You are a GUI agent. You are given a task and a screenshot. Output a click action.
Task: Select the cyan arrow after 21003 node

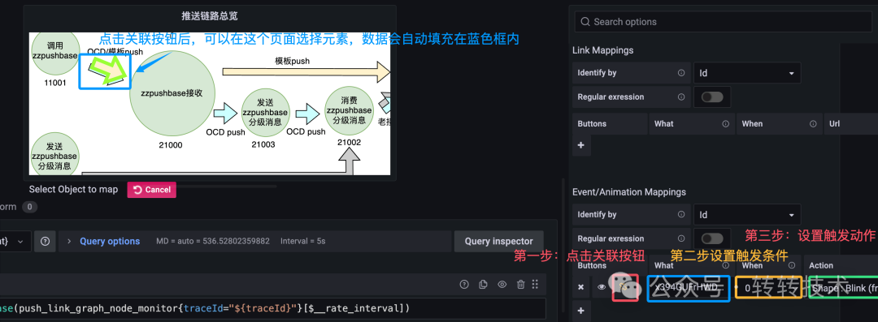click(x=308, y=114)
